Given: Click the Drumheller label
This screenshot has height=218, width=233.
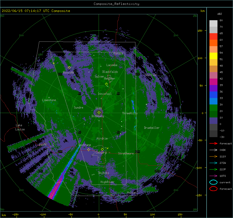Looking at the screenshot, I should (x=152, y=128).
